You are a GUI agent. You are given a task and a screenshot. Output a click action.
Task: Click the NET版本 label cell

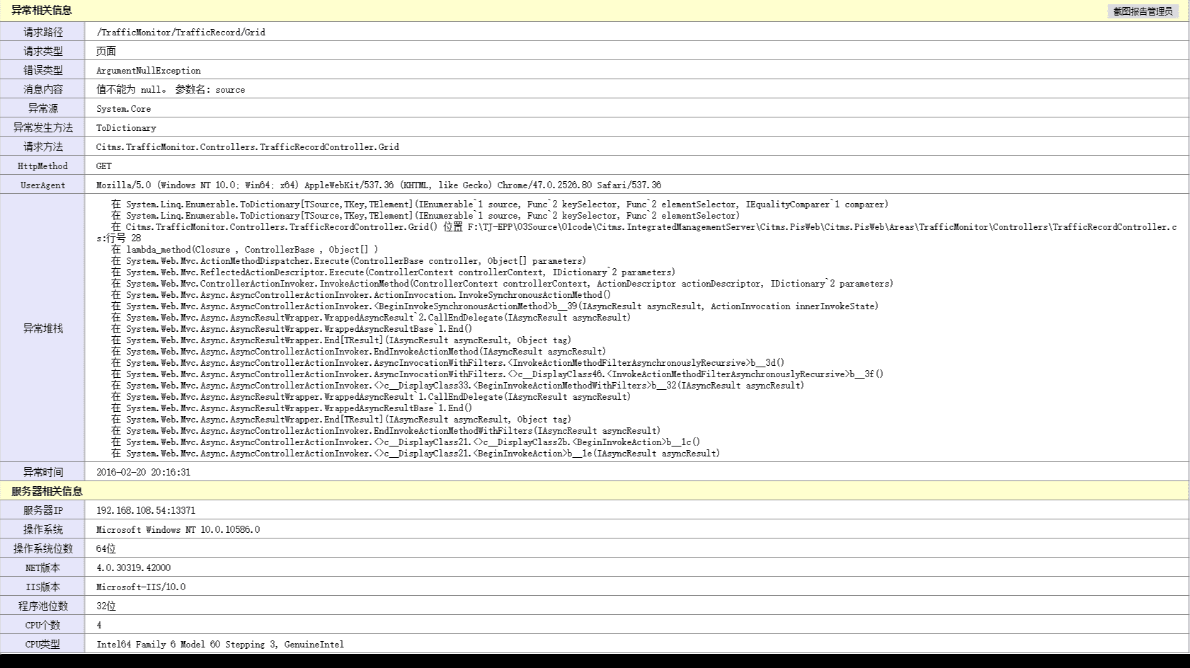pos(42,568)
